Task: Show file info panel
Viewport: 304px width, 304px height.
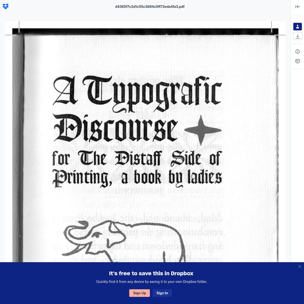Action: pos(297,52)
